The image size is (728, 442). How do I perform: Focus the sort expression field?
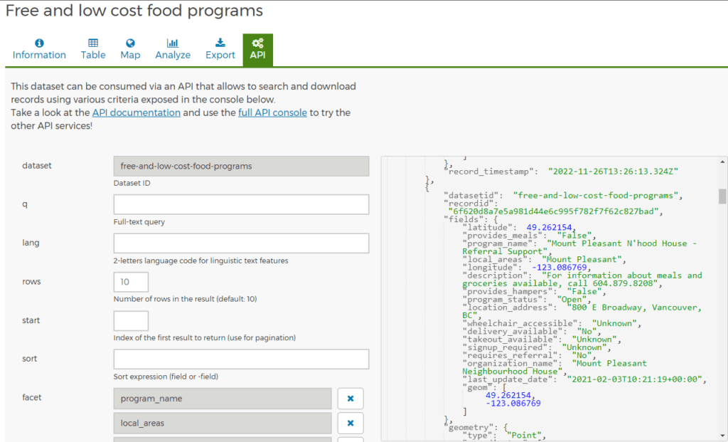pyautogui.click(x=241, y=359)
